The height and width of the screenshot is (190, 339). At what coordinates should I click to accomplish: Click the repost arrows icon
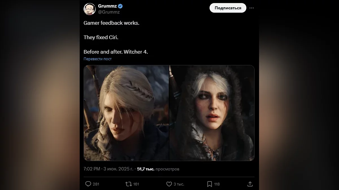coord(129,184)
